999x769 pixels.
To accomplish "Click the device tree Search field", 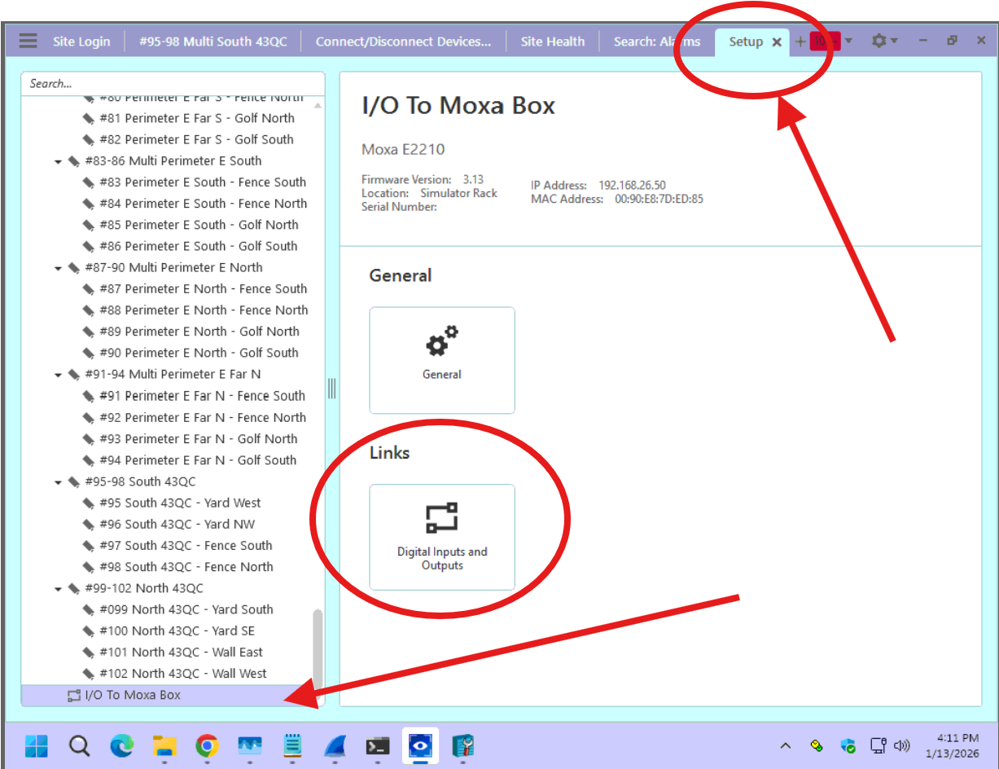I will click(x=173, y=83).
